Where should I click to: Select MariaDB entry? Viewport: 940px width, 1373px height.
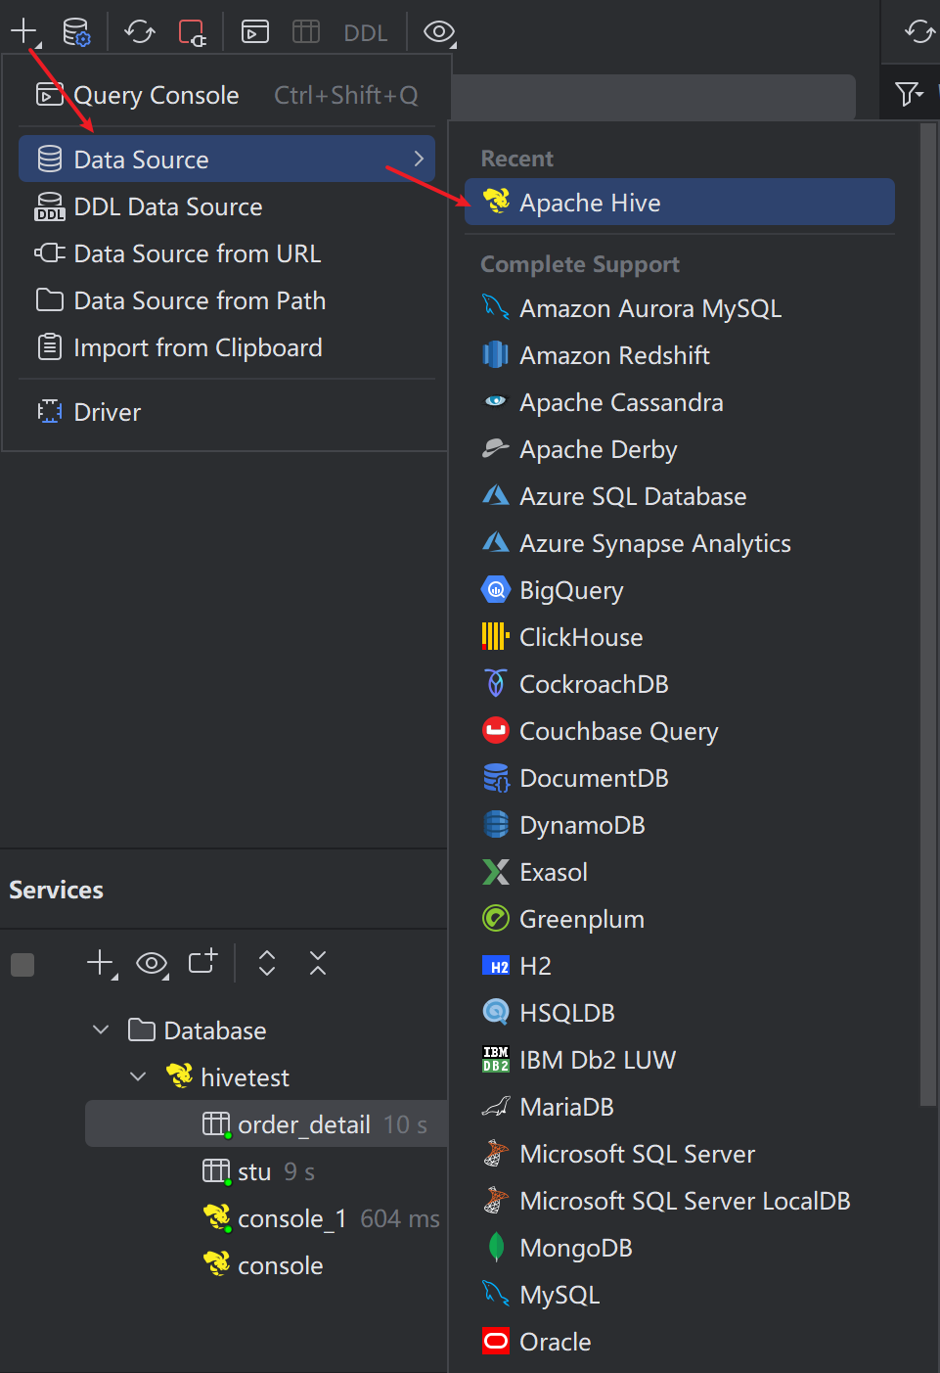(680, 1107)
